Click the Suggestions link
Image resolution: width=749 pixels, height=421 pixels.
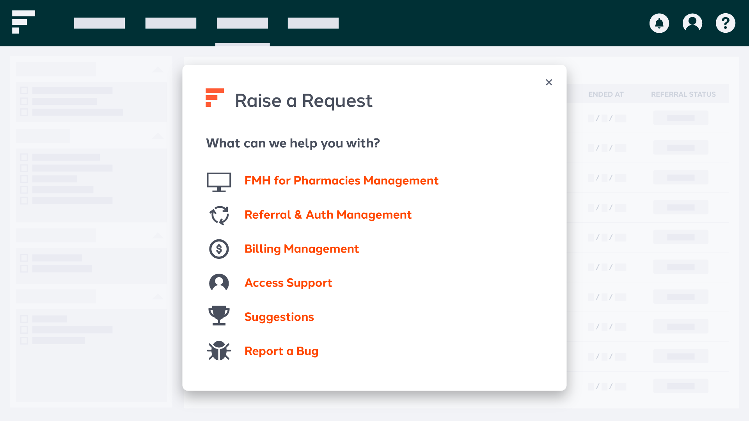pos(279,317)
